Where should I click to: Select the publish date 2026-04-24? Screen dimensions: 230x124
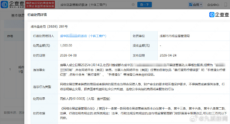pos(168,56)
